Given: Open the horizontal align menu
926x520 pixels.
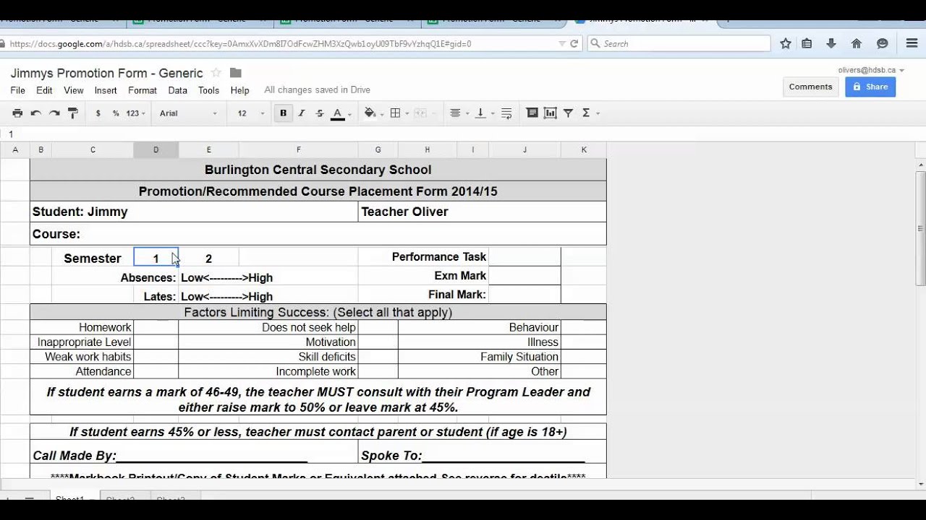Looking at the screenshot, I should click(455, 113).
